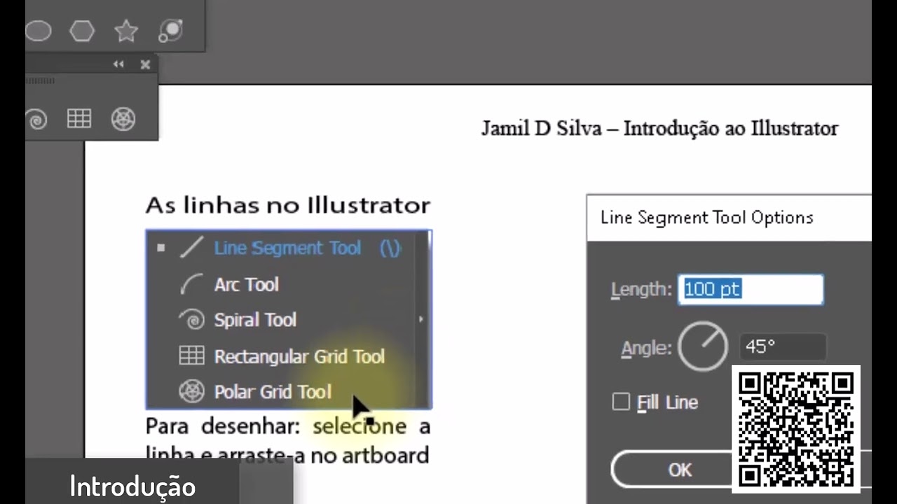Pick the Polar Grid tool in floating panel
Screen dimensions: 897x504
(x=123, y=119)
